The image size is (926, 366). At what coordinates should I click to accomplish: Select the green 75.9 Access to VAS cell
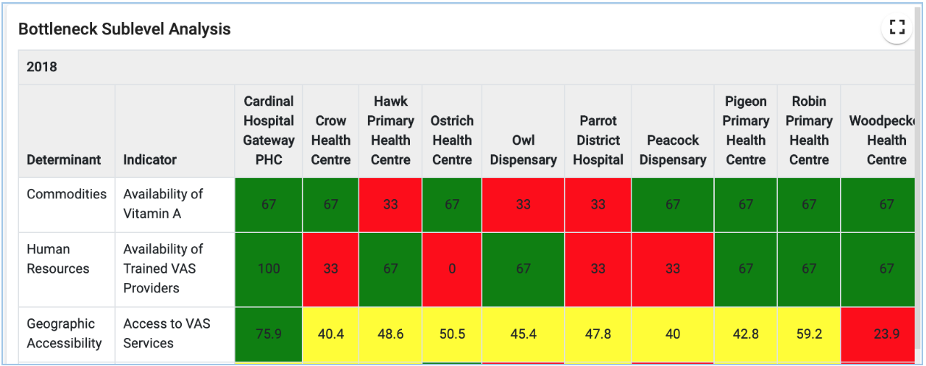pyautogui.click(x=269, y=334)
